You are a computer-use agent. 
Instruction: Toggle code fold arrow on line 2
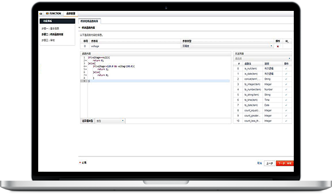86,60
